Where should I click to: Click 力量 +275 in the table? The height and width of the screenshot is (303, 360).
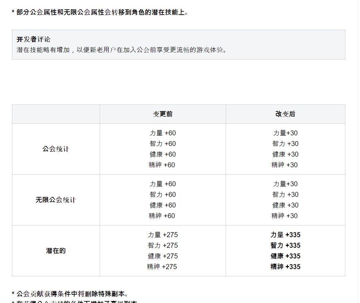(x=162, y=235)
